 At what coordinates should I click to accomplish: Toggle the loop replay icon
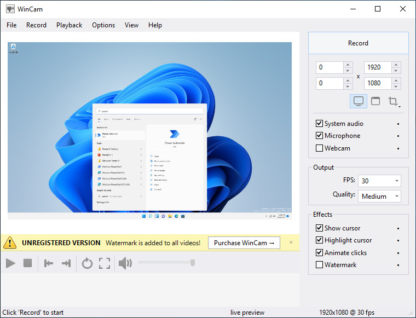(x=87, y=263)
